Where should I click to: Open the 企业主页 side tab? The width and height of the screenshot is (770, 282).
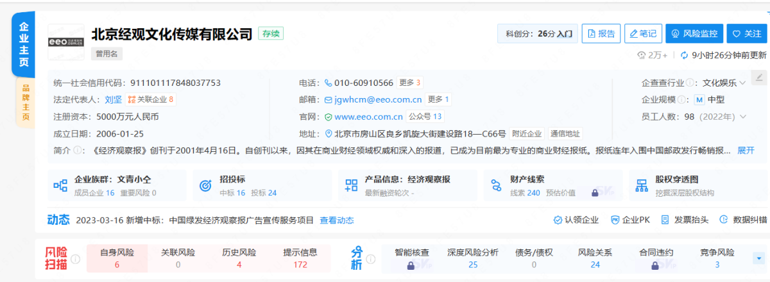click(23, 44)
